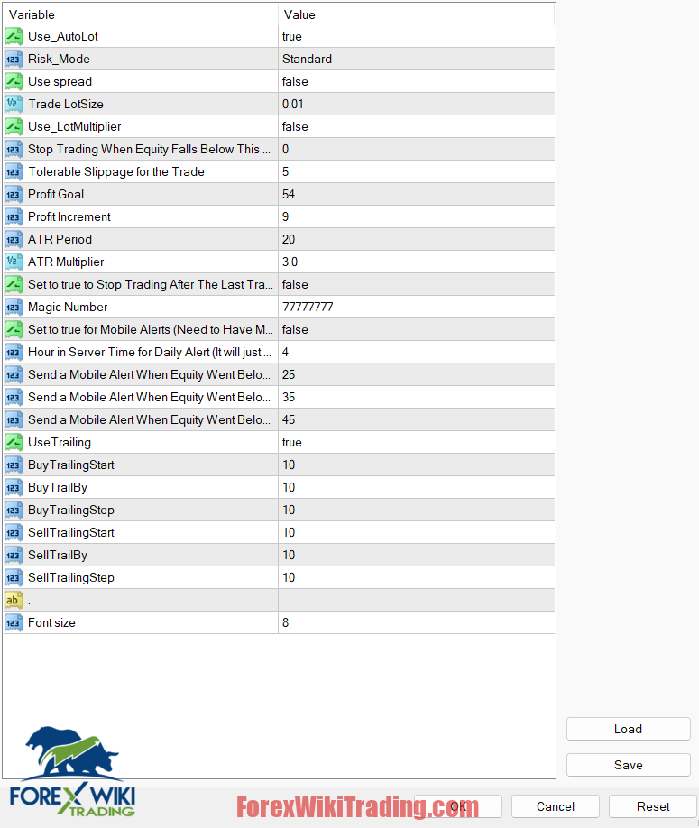699x828 pixels.
Task: Click the boolean icon beside Use spread
Action: (14, 82)
